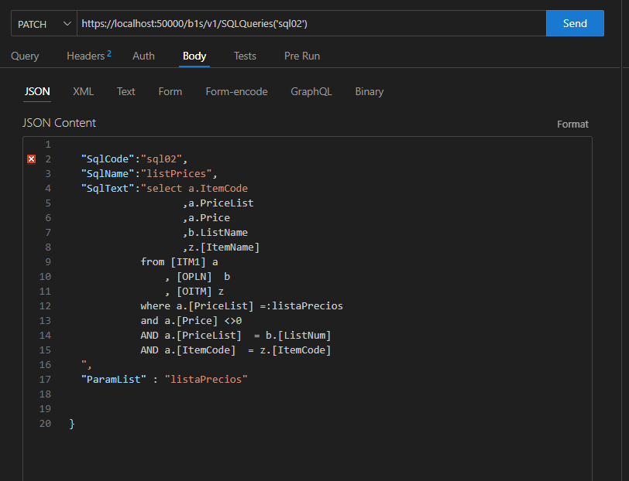Select the Binary body type

tap(369, 91)
